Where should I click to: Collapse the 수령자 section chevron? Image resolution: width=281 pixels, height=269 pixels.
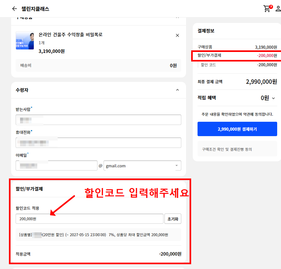(177, 90)
